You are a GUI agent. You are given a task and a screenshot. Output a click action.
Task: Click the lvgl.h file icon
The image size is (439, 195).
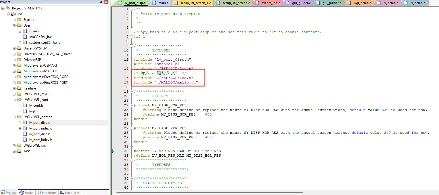click(25, 111)
